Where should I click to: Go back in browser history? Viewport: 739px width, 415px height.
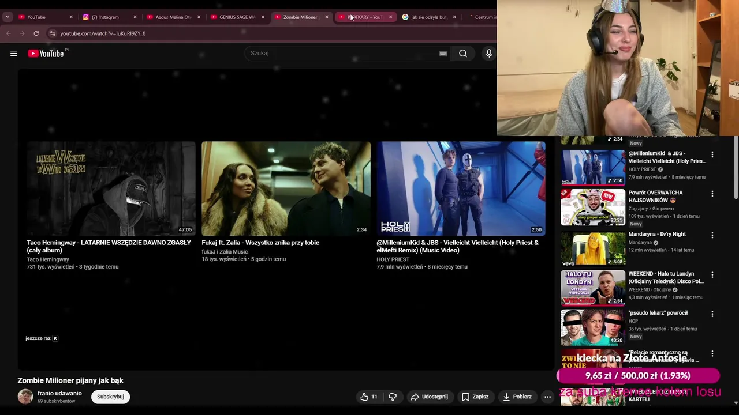pyautogui.click(x=9, y=33)
